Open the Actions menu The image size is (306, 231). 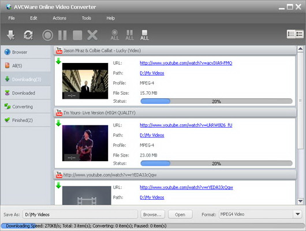click(59, 18)
